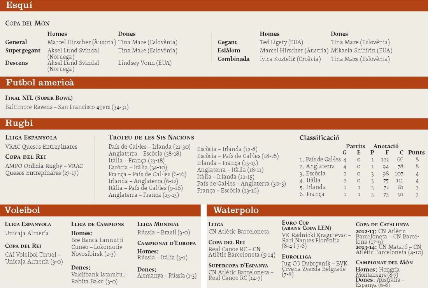Click '2. Anglaterra' in the classification
Viewport: 428px width, 288px height.
coord(317,167)
